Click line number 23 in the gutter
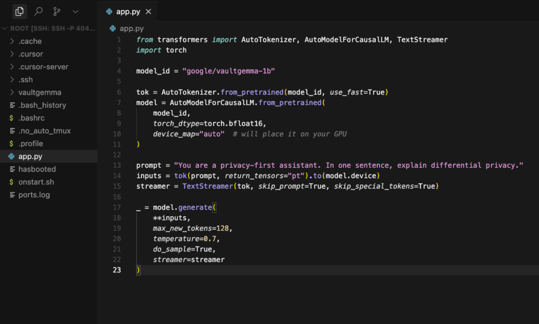539x324 pixels. (x=116, y=270)
